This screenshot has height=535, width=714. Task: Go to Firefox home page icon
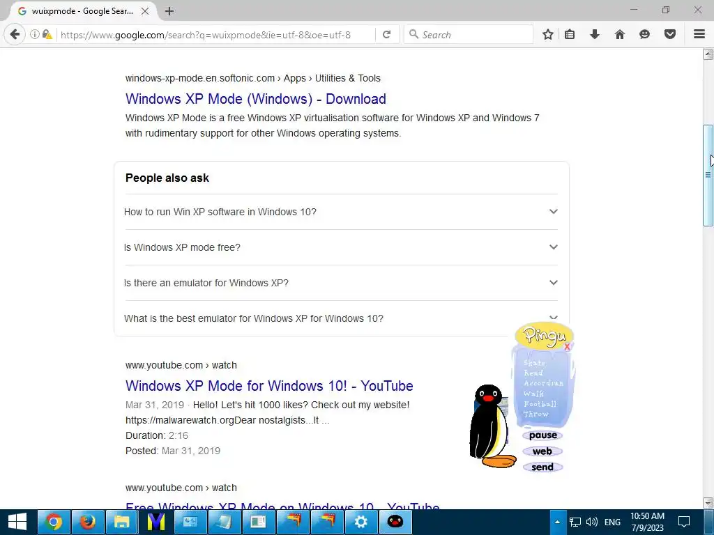pyautogui.click(x=620, y=34)
